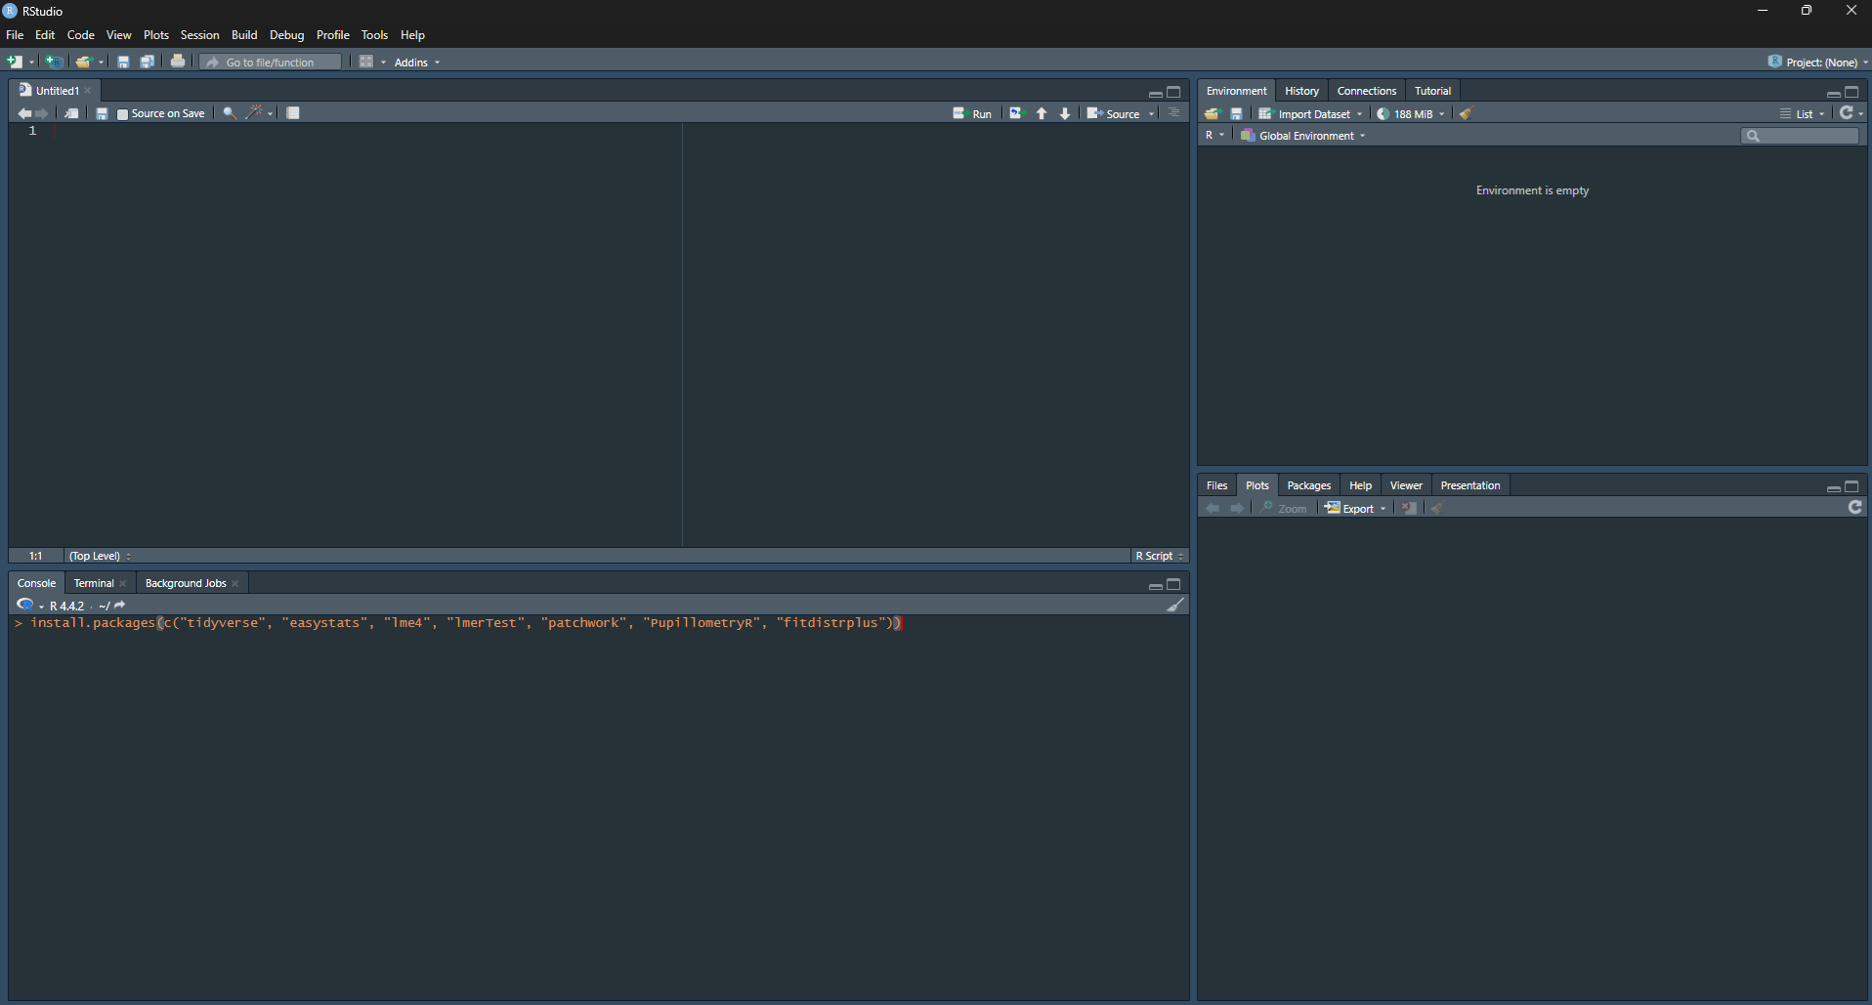
Task: Re-run the previous code region icon
Action: click(x=1016, y=113)
